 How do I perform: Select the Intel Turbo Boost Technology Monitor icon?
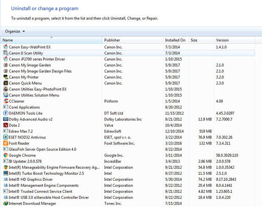[x=6, y=173]
